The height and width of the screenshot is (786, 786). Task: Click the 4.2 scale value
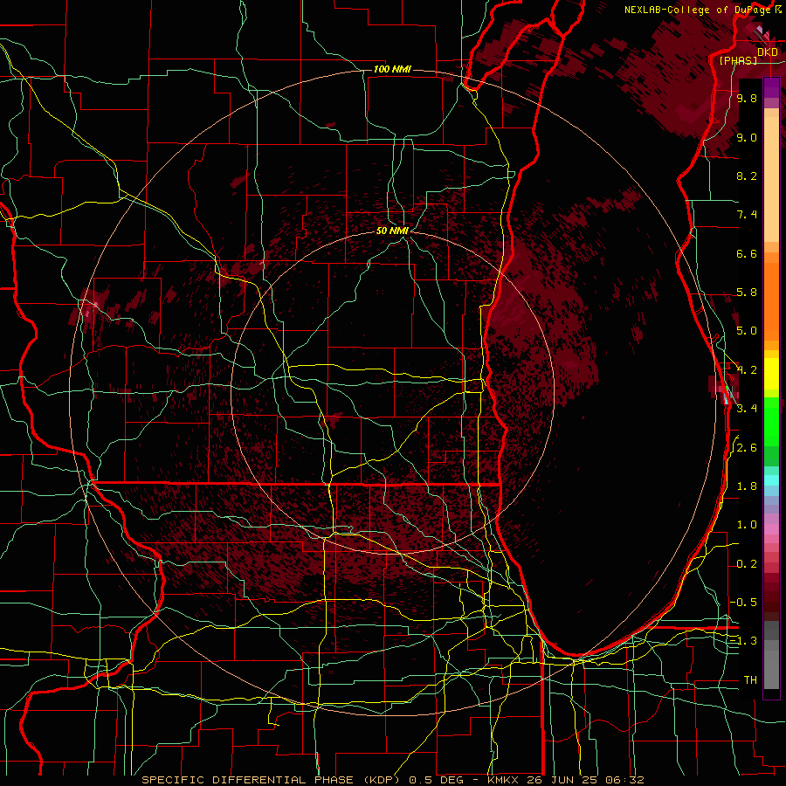point(747,370)
